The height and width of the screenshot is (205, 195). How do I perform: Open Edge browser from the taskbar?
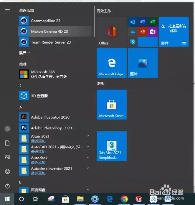click(110, 199)
